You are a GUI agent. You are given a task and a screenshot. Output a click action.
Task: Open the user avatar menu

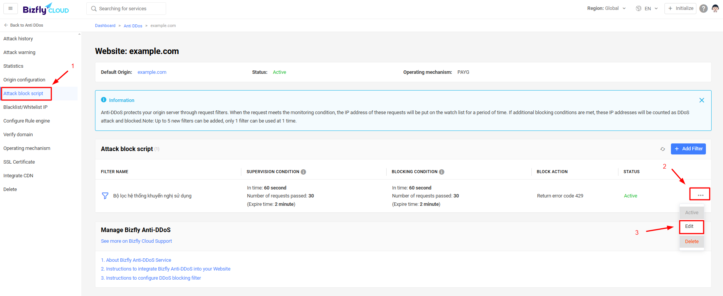pyautogui.click(x=715, y=8)
